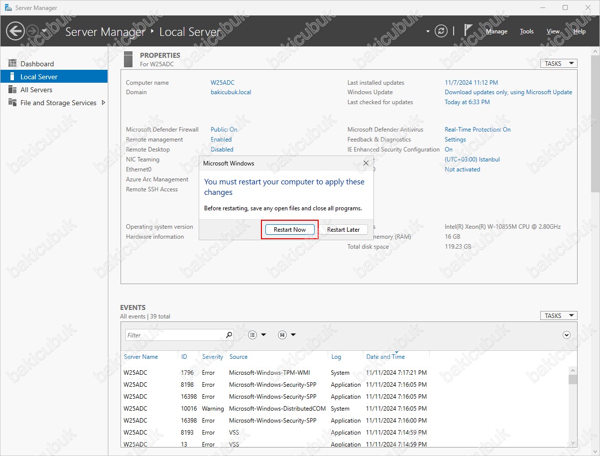Select File and Storage Services

click(x=58, y=103)
